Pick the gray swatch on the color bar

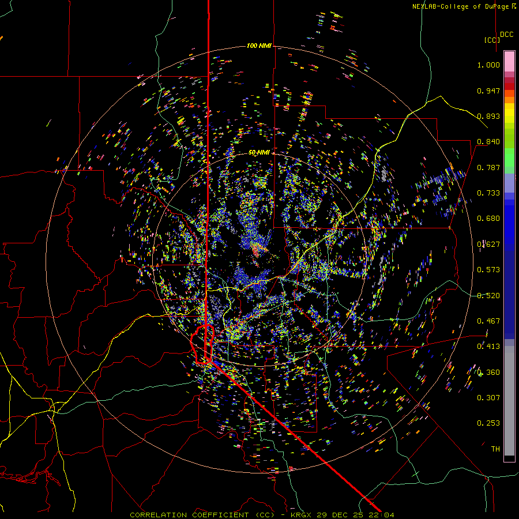click(509, 401)
